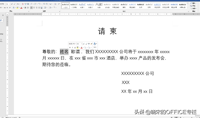Open the mini toolbar font size 14 dropdown
Viewport: 200px width, 118px height.
(x=81, y=44)
